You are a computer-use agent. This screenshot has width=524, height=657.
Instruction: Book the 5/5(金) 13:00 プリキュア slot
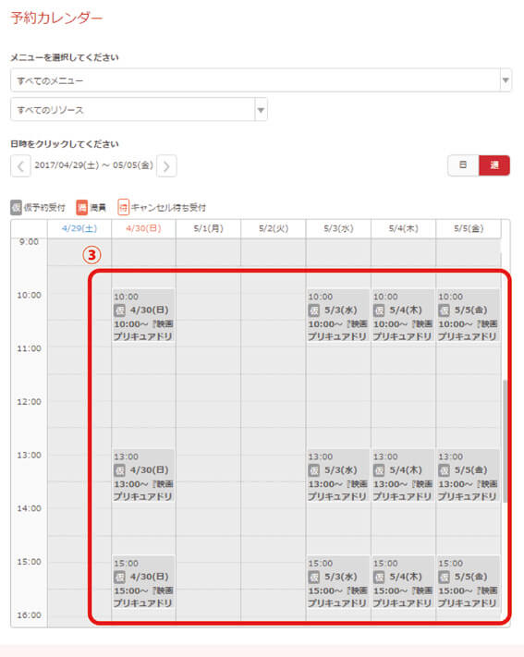pyautogui.click(x=468, y=477)
